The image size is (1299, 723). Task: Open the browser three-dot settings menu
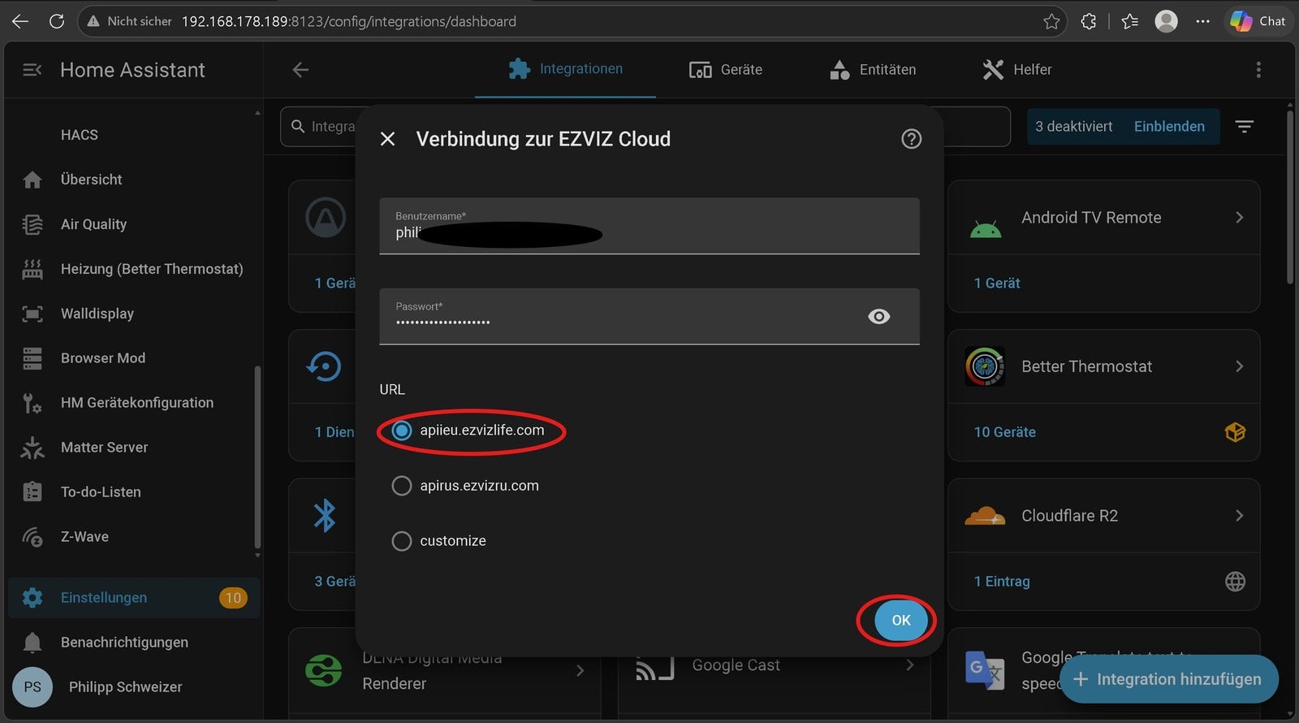(1202, 21)
